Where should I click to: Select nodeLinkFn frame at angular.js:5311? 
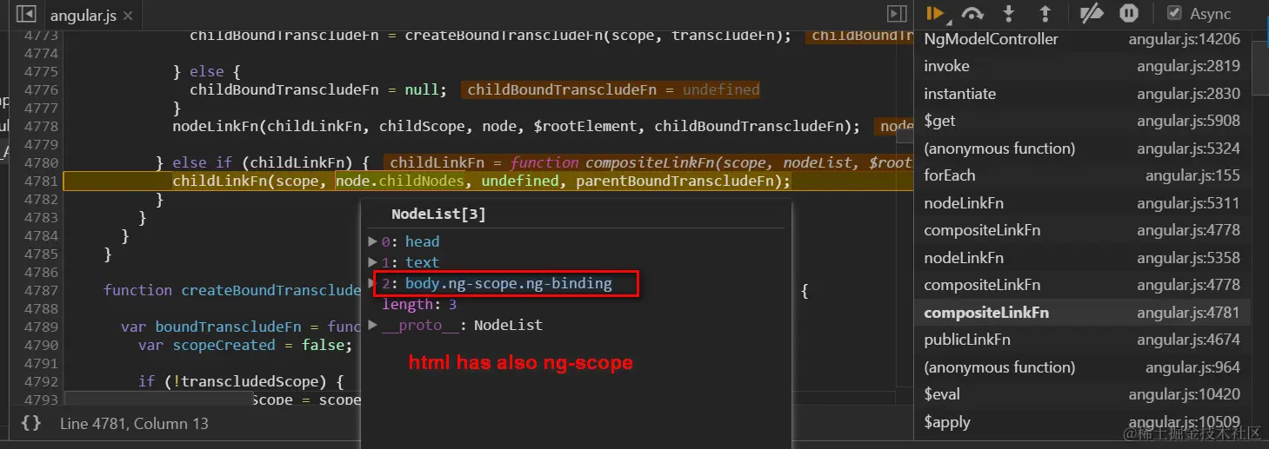click(1082, 203)
